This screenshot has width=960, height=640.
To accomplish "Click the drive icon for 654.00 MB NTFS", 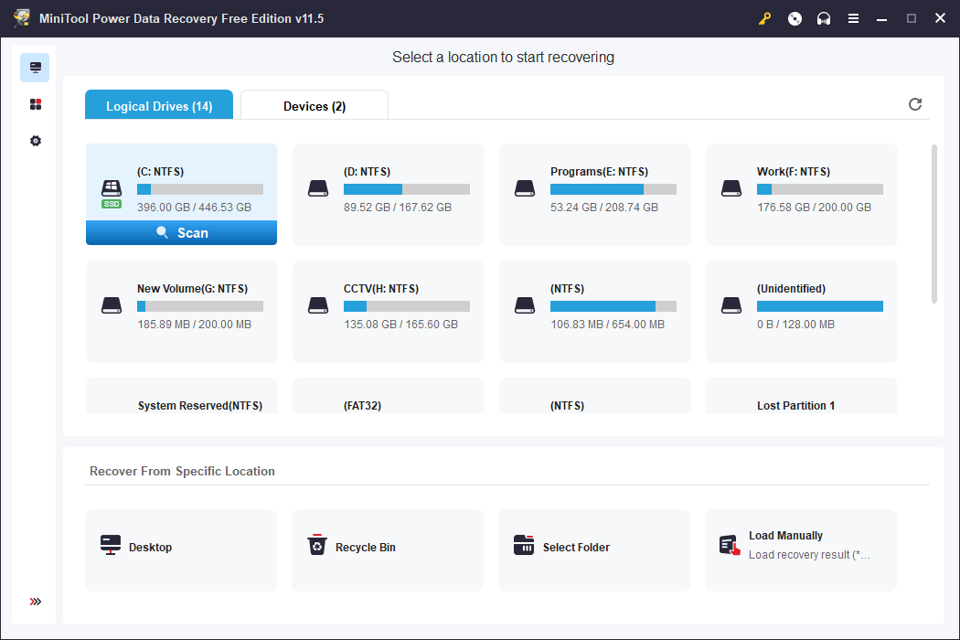I will click(525, 305).
